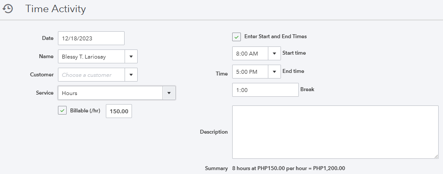Viewport: 443px width, 174px height.
Task: Expand the Name dropdown arrow
Action: tap(131, 56)
